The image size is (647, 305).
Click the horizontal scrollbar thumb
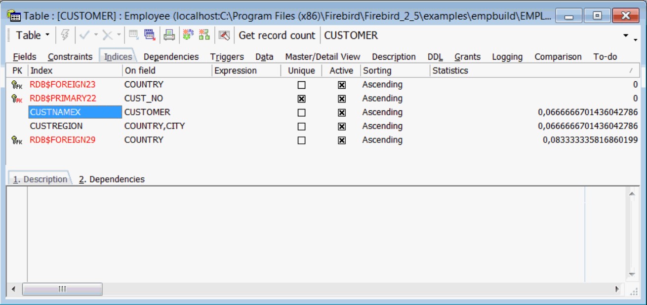click(x=62, y=289)
